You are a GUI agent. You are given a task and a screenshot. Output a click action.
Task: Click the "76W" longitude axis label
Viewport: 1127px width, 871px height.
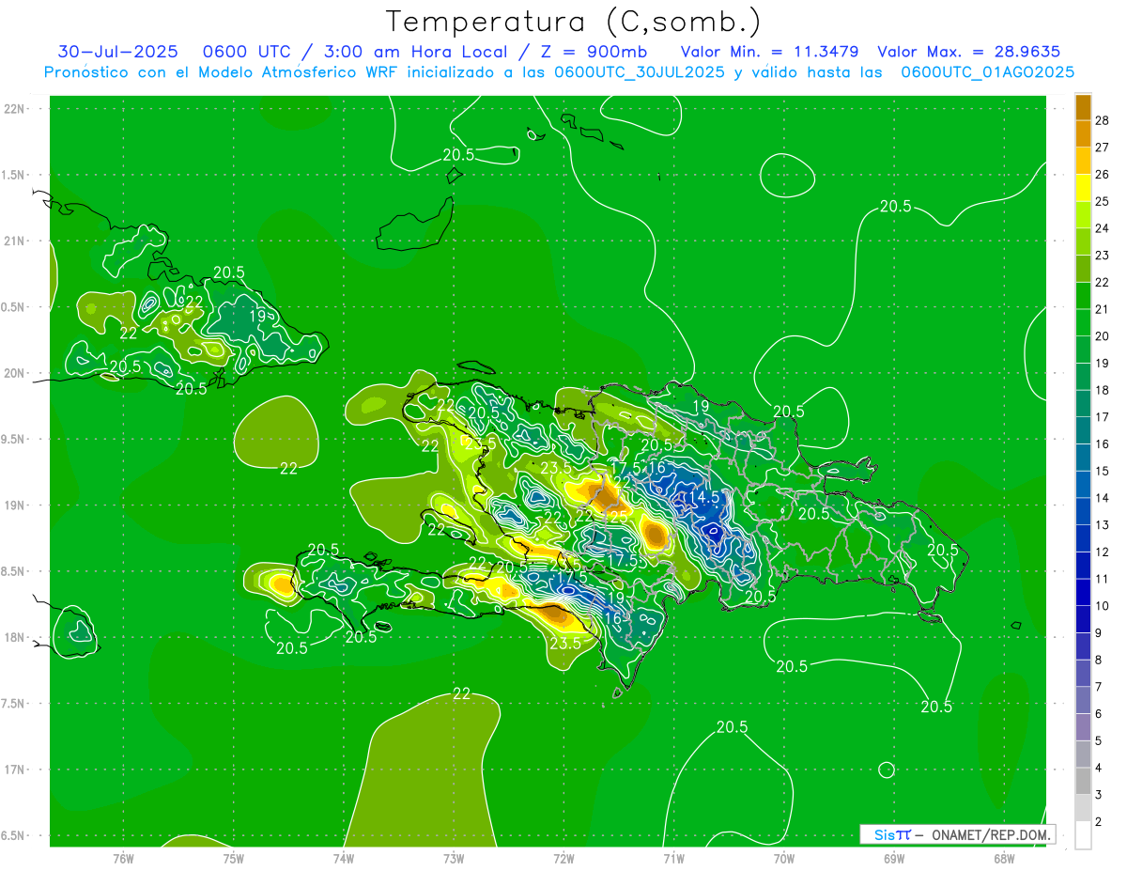click(x=123, y=858)
